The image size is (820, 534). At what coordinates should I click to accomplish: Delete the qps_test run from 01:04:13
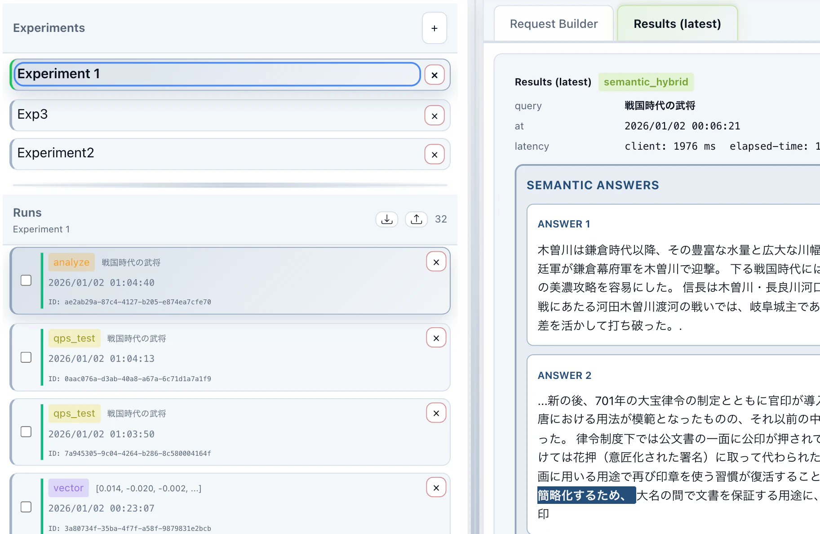[436, 338]
